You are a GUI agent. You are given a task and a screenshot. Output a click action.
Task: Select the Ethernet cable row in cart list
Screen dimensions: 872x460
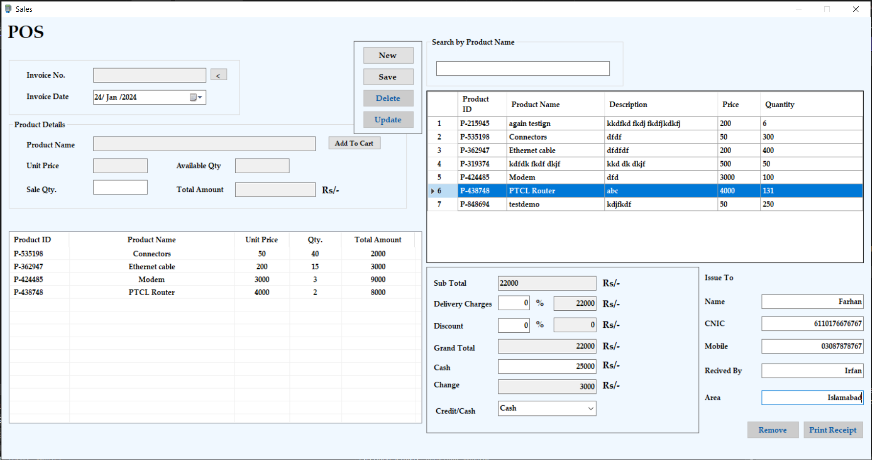pyautogui.click(x=152, y=267)
